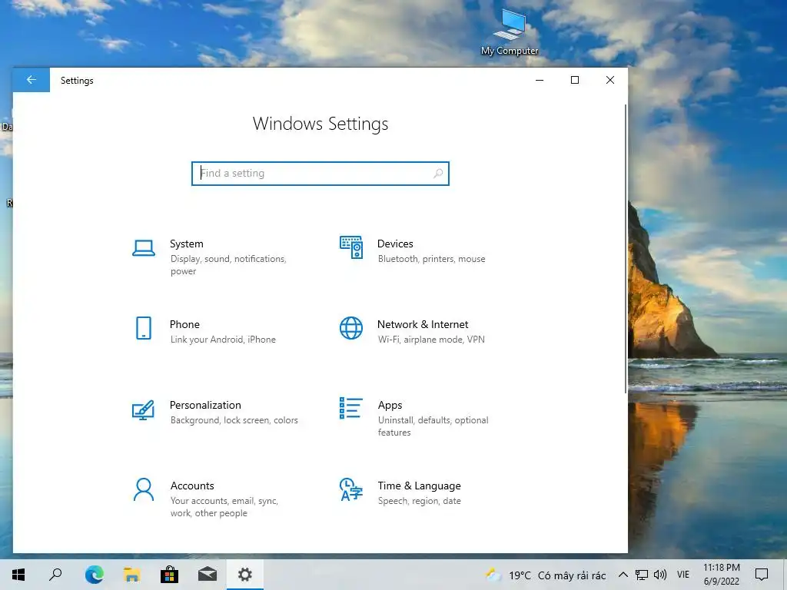
Task: Switch input language via VIE indicator
Action: coord(683,575)
